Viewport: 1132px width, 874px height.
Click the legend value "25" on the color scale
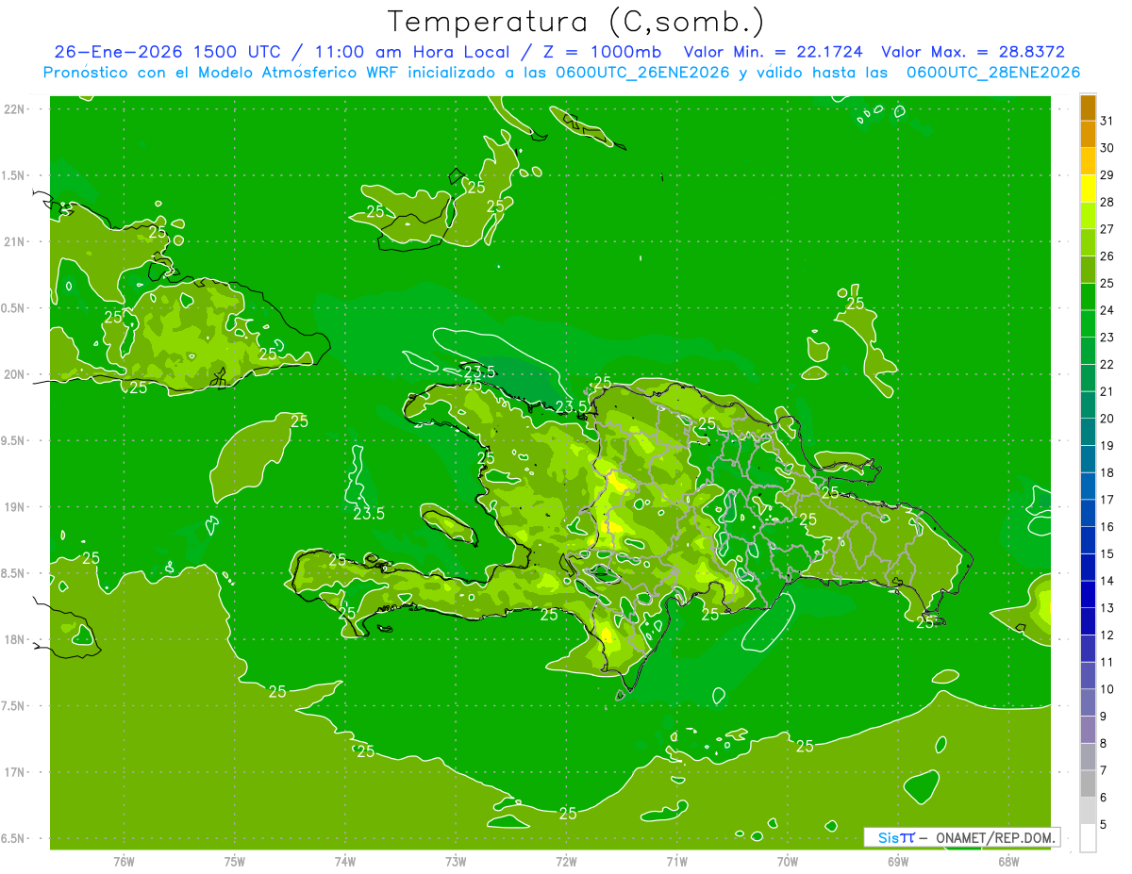1107,283
